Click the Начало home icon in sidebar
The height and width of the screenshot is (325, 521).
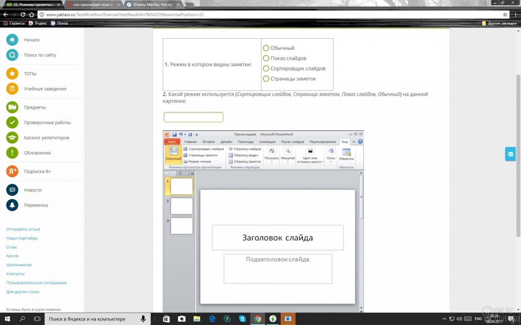point(12,40)
